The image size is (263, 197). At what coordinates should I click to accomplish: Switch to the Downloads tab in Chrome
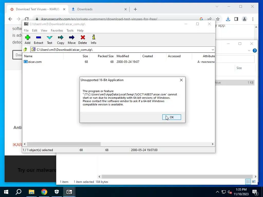coord(99,9)
